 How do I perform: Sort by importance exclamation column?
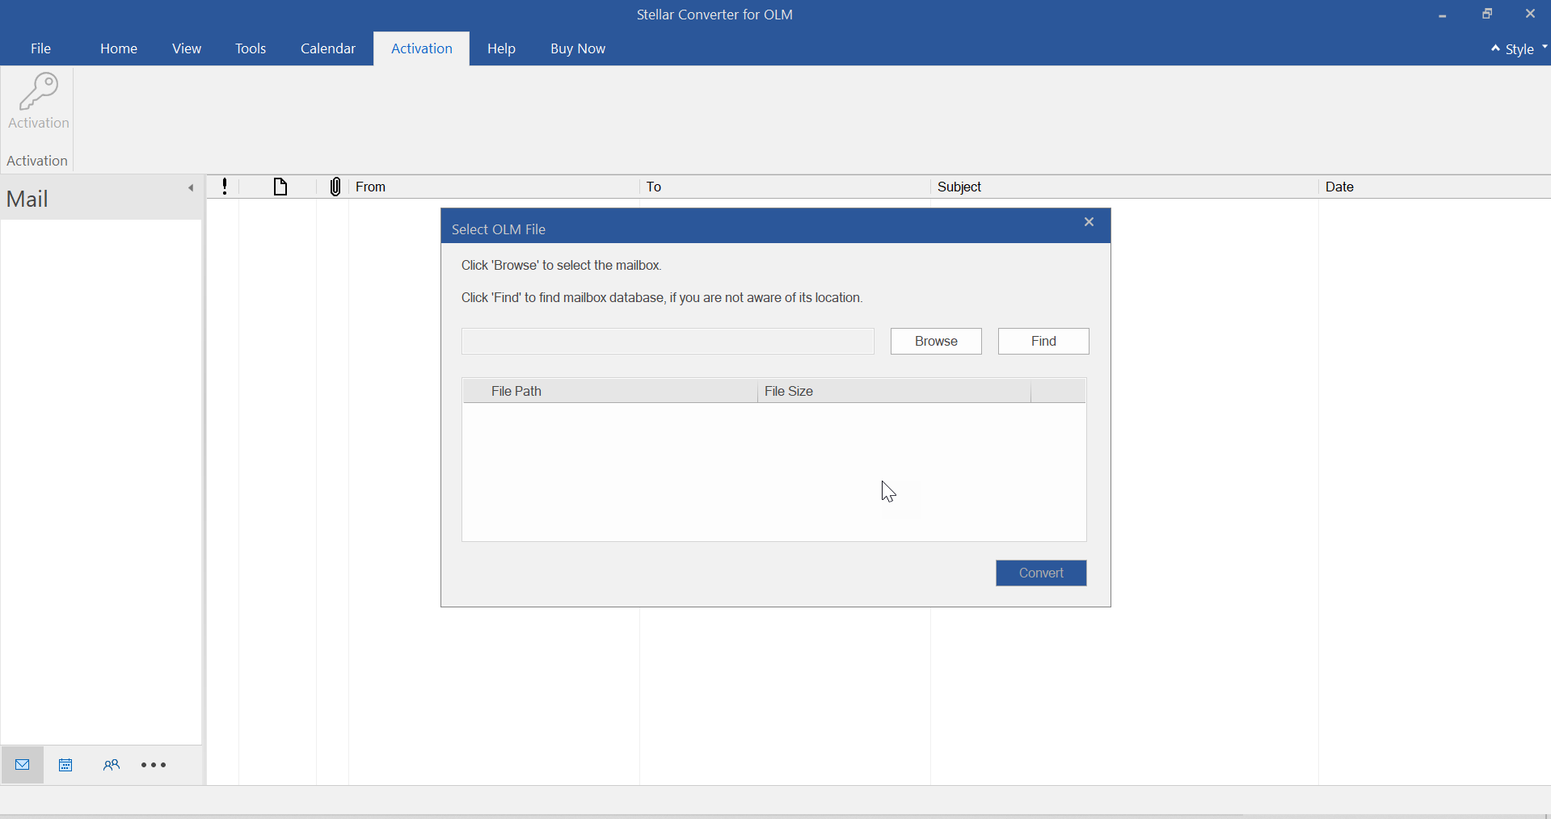224,187
